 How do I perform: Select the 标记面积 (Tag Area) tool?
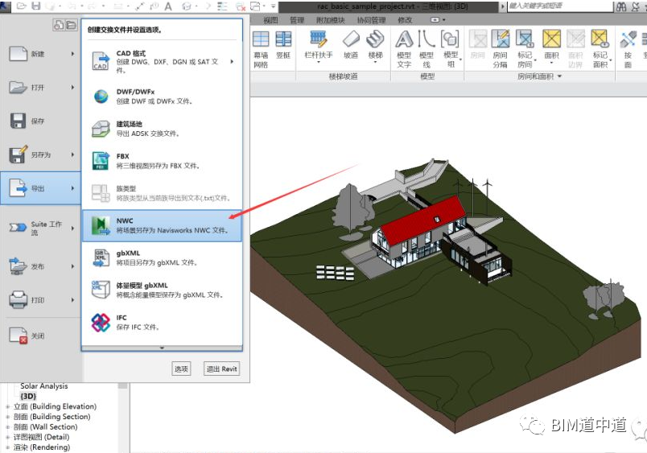[600, 49]
